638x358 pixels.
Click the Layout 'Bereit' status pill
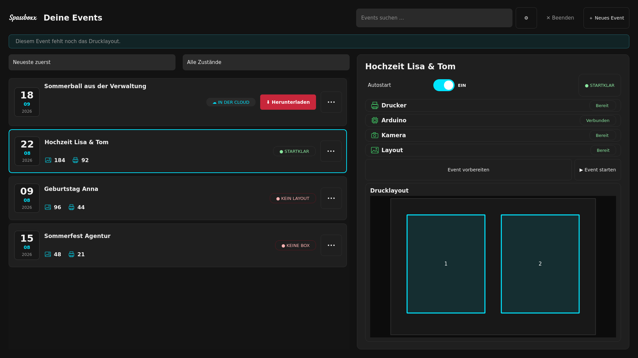point(603,150)
